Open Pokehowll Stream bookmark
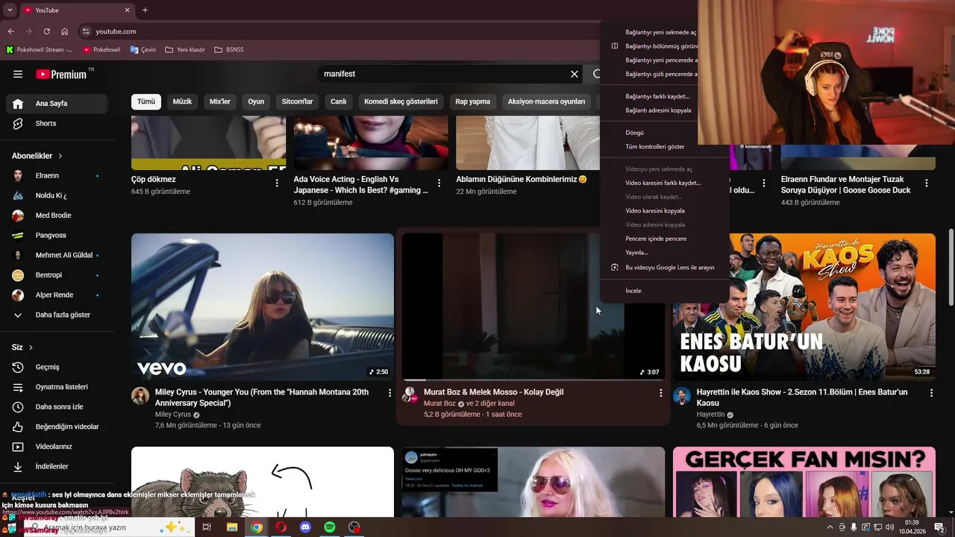Screen dimensions: 955x537 39,50
